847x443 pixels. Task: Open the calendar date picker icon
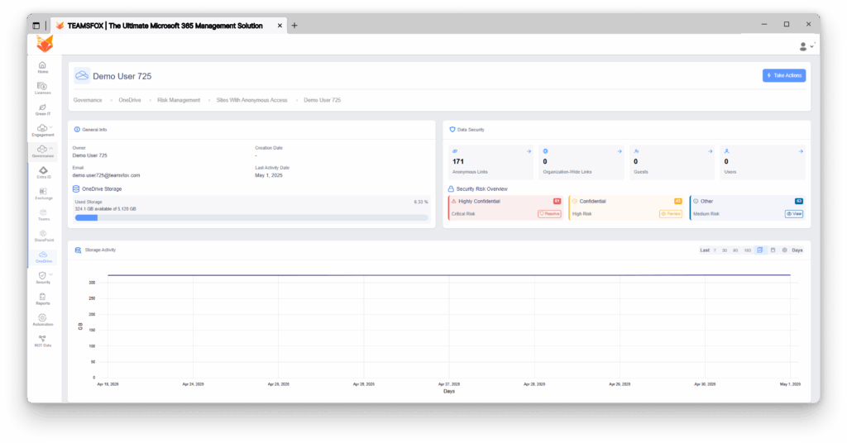tap(773, 250)
